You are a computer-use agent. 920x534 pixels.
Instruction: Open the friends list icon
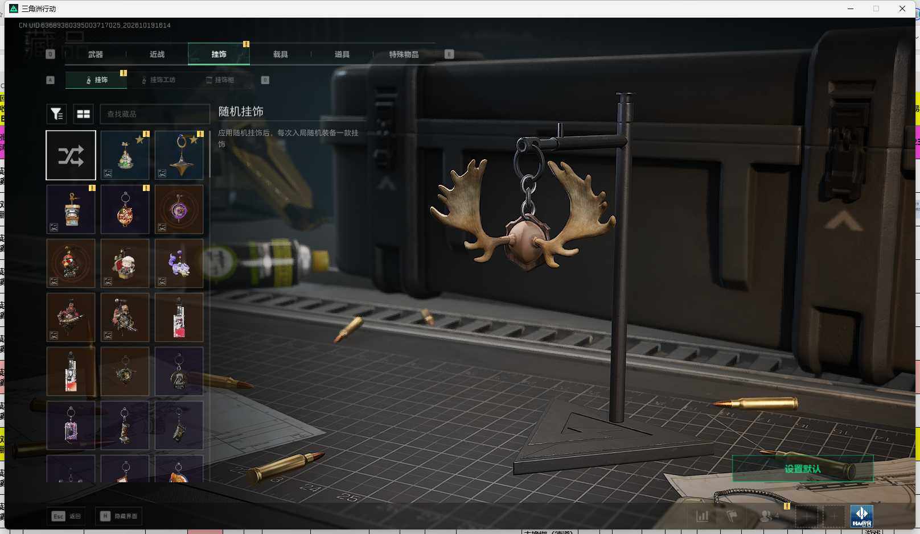[x=769, y=516]
